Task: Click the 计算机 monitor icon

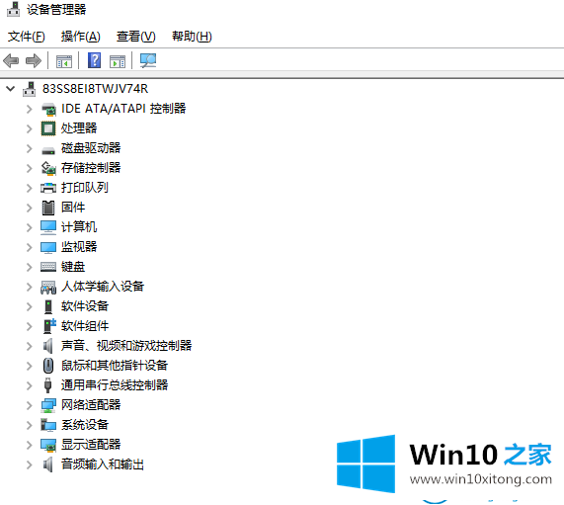Action: coord(48,227)
